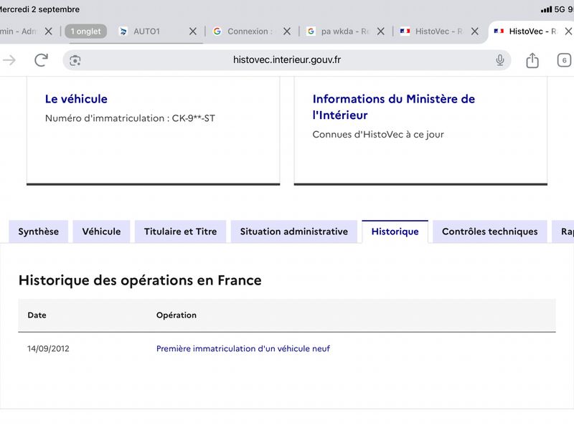Select the Historique tab

[x=395, y=231]
